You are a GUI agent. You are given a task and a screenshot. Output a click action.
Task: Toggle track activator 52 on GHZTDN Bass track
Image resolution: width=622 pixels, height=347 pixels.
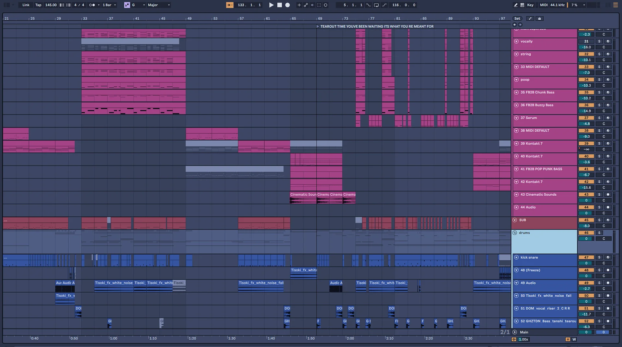[586, 321]
